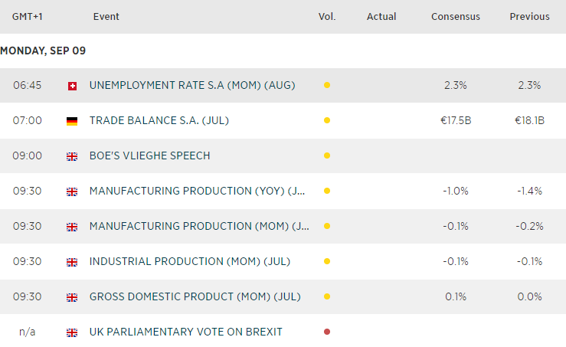Viewport: 566px width, 347px height.
Task: Click the UK flag beside BOE's Vlieghe Speech
Action: [72, 156]
